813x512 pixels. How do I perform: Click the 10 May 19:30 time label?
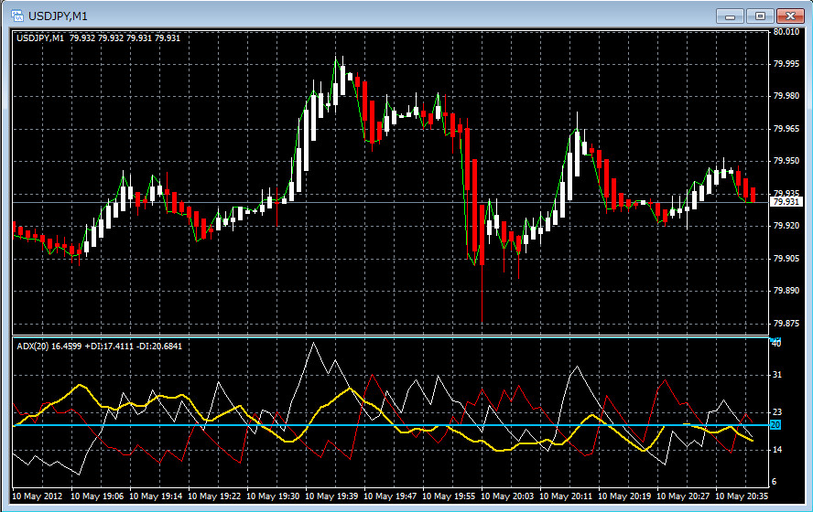tap(273, 496)
